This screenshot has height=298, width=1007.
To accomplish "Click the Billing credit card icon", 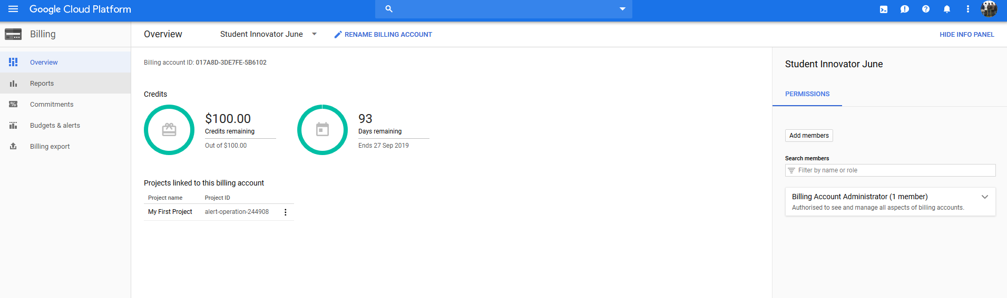I will coord(13,34).
